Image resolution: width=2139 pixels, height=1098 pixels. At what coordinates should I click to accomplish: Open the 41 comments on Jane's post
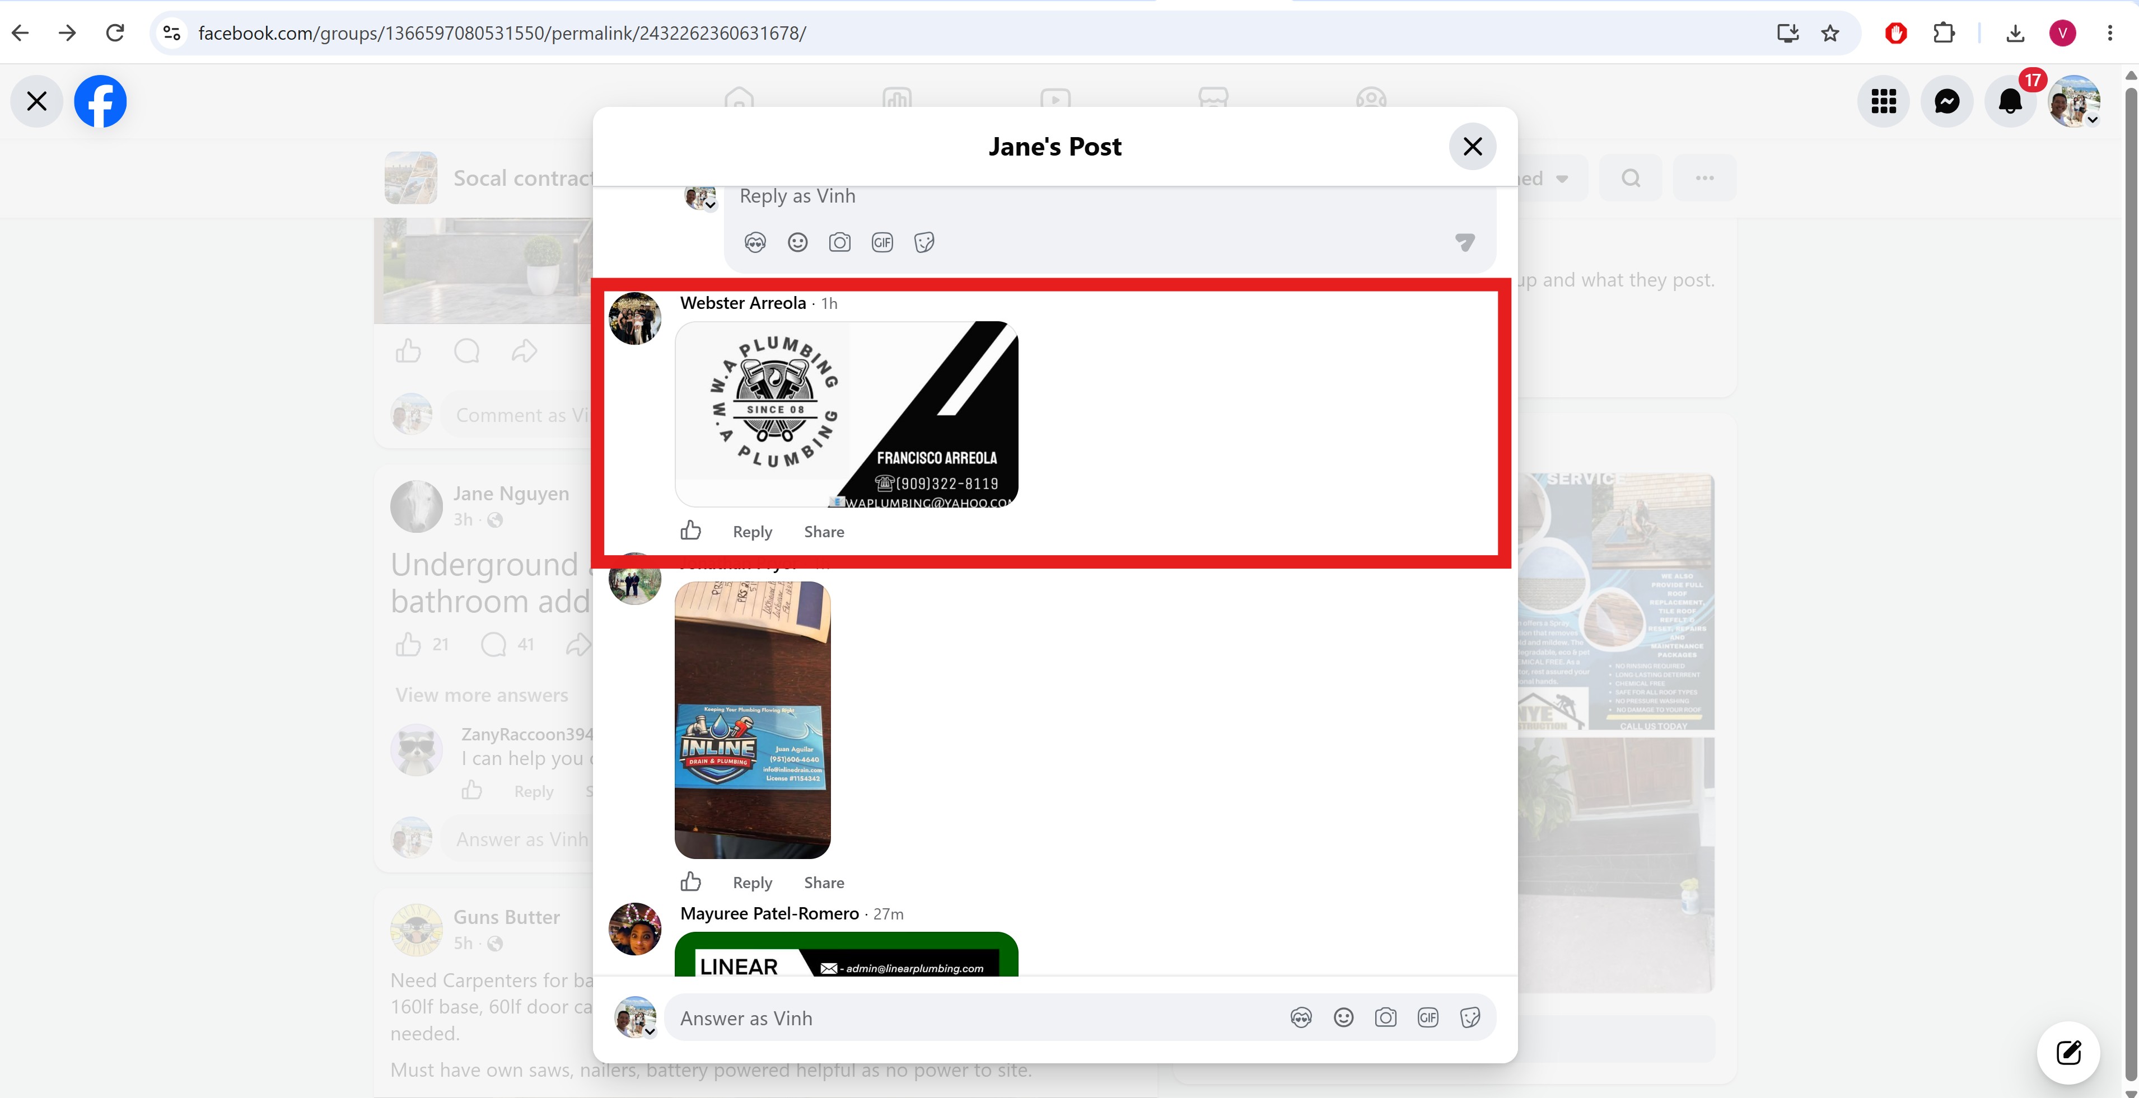(x=507, y=644)
